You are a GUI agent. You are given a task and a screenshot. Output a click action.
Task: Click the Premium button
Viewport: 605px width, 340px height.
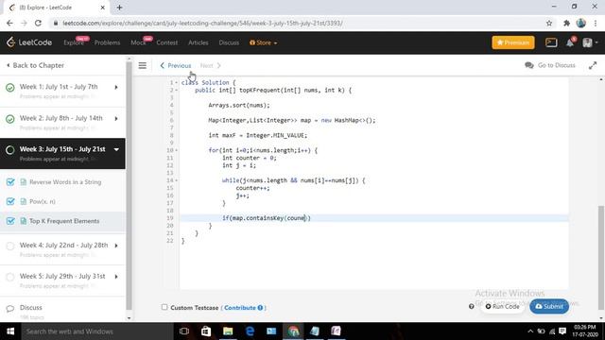pos(513,42)
